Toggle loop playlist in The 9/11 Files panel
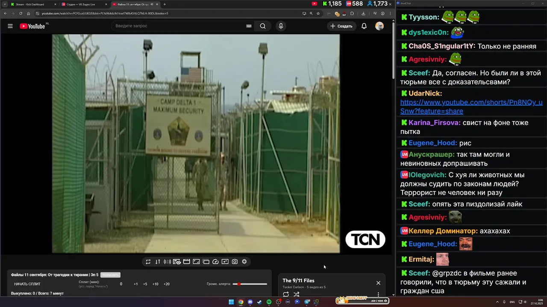Screen dimensions: 547x307 click(x=286, y=294)
